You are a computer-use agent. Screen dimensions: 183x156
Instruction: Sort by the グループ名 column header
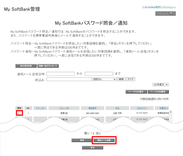tap(64, 108)
